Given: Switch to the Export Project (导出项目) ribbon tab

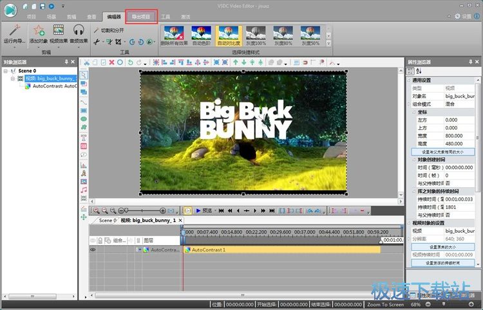Looking at the screenshot, I should 141,17.
